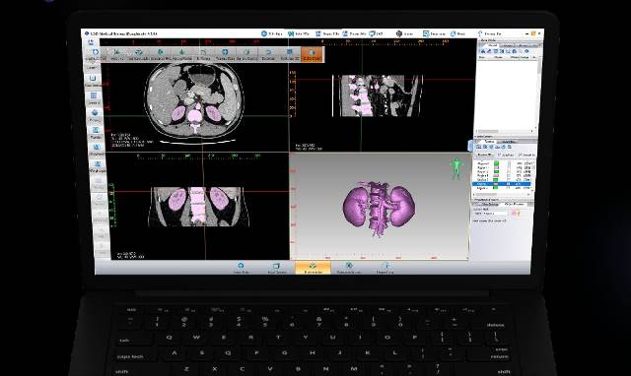Toggle the rightmost checkbox above the region list

[521, 155]
